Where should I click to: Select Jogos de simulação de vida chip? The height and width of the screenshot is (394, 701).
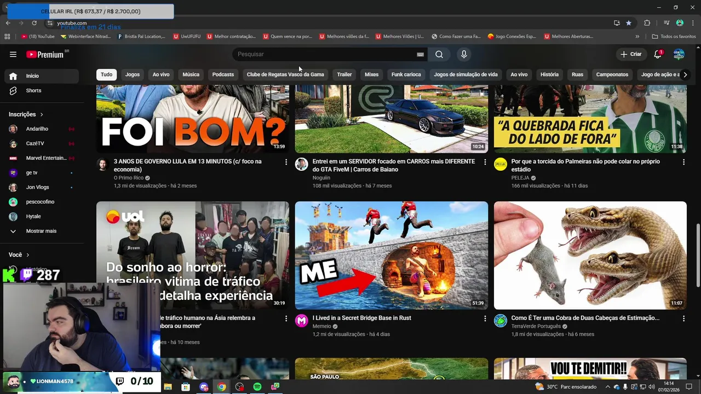pyautogui.click(x=466, y=74)
